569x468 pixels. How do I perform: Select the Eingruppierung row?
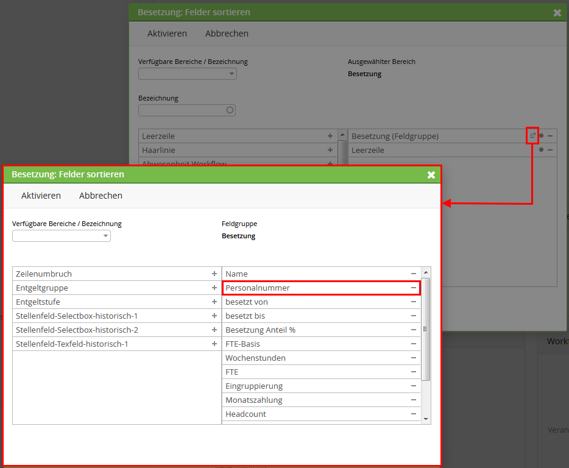pyautogui.click(x=321, y=386)
